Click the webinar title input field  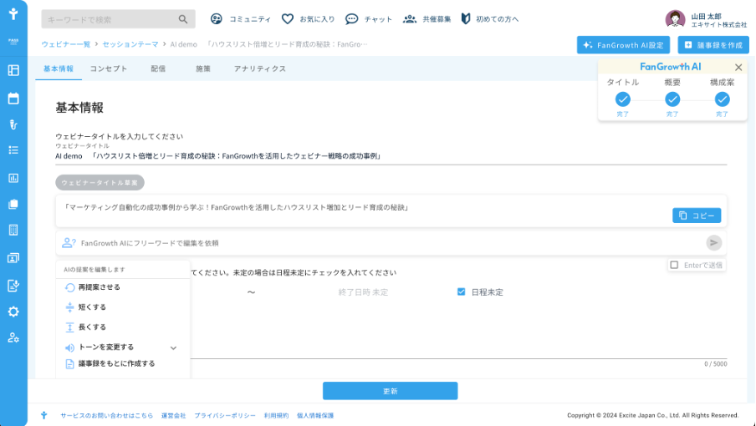click(x=391, y=156)
